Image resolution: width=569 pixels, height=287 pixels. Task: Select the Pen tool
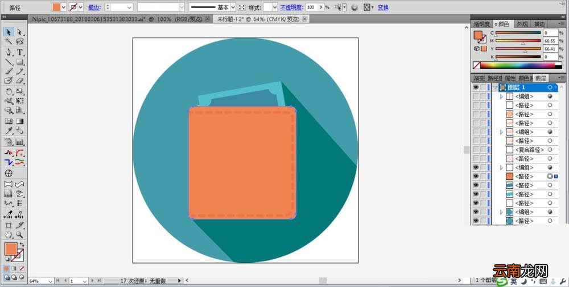click(x=9, y=53)
